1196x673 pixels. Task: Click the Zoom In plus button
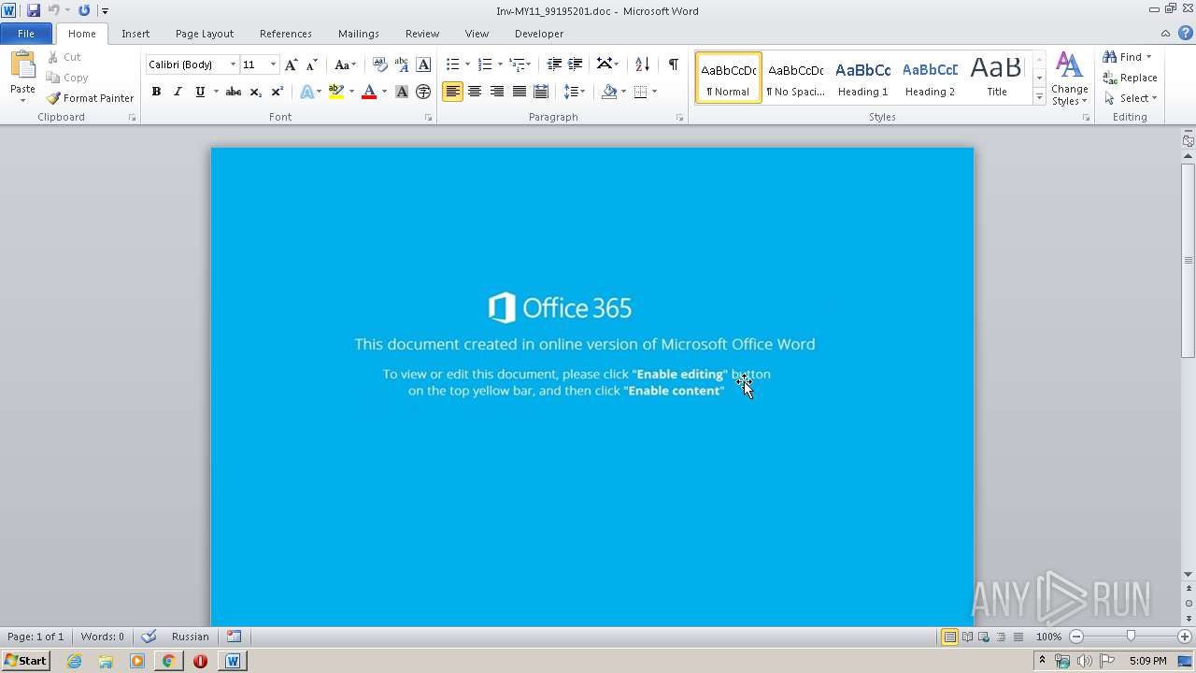pyautogui.click(x=1185, y=637)
